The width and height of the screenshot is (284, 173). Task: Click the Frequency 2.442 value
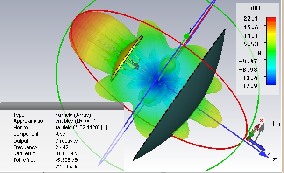tap(62, 147)
